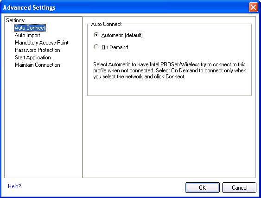Click the Advanced Settings title bar

125,7
